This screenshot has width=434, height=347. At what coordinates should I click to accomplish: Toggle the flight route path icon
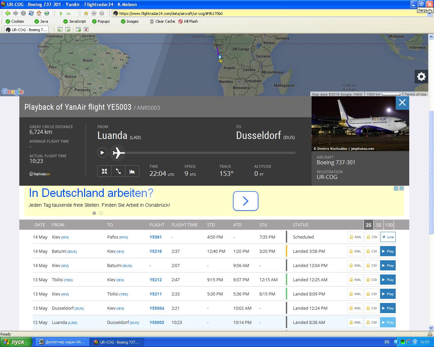pos(118,171)
